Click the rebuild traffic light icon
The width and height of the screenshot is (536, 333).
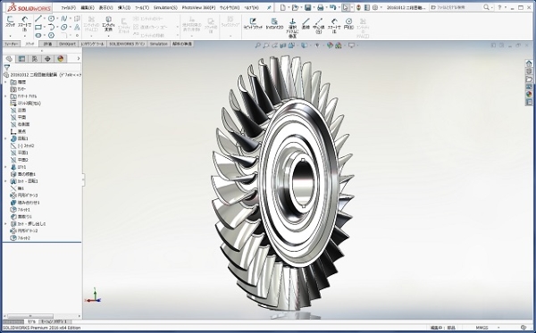click(358, 7)
